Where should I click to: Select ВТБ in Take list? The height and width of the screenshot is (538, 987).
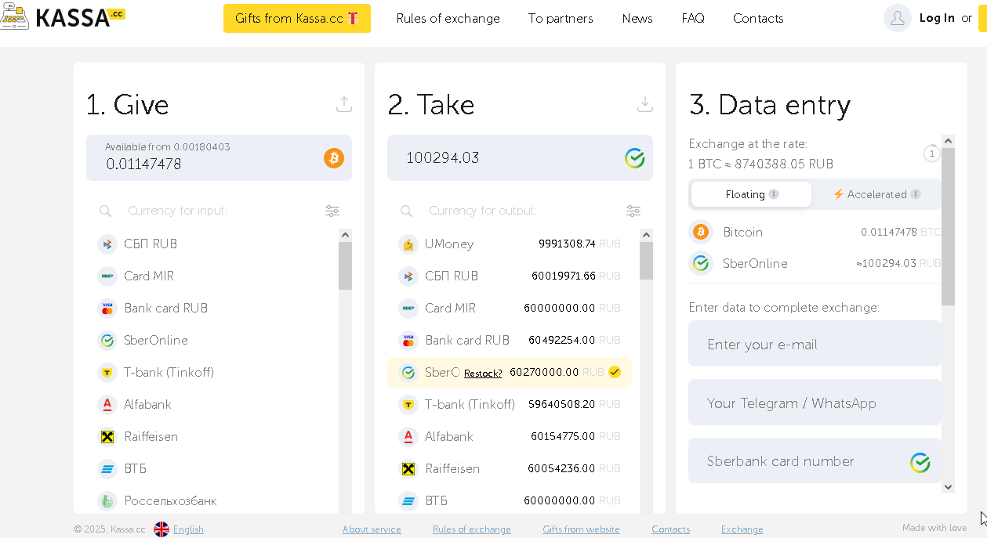510,500
